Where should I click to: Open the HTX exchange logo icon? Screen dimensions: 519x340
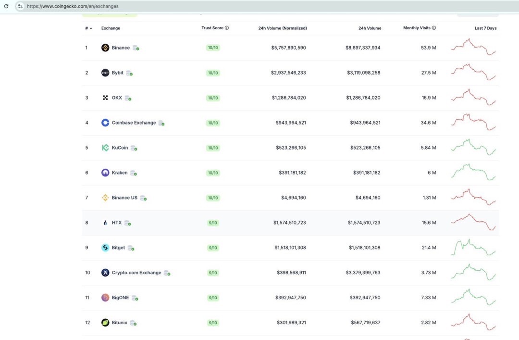105,223
